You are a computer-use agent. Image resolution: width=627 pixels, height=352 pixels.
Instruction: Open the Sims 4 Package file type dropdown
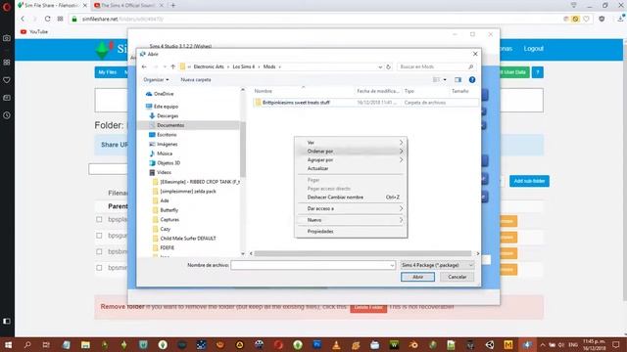point(437,265)
